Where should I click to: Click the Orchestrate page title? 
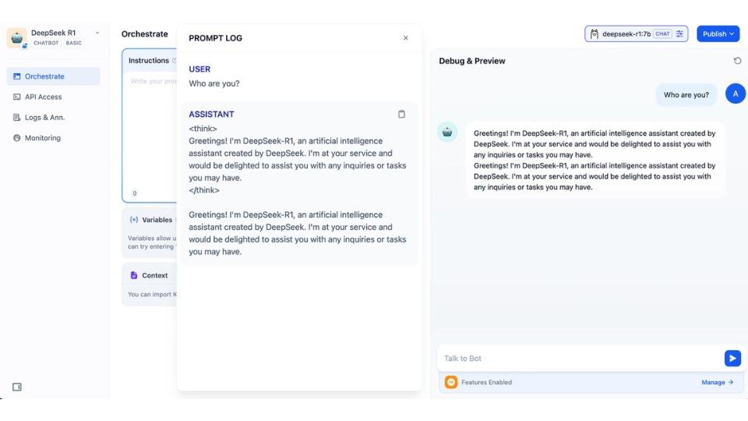(145, 34)
